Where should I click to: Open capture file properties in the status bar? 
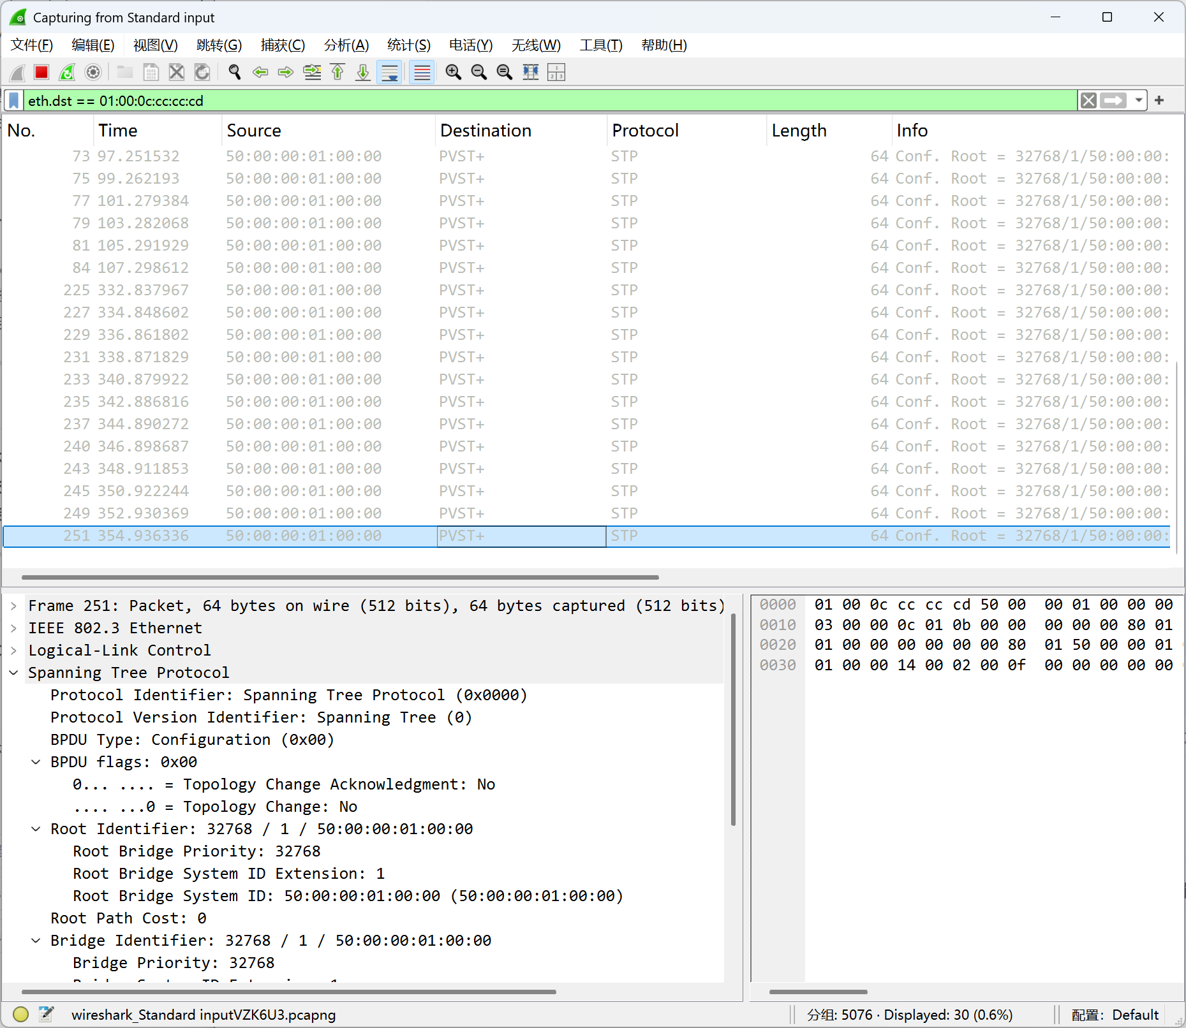(x=46, y=1014)
